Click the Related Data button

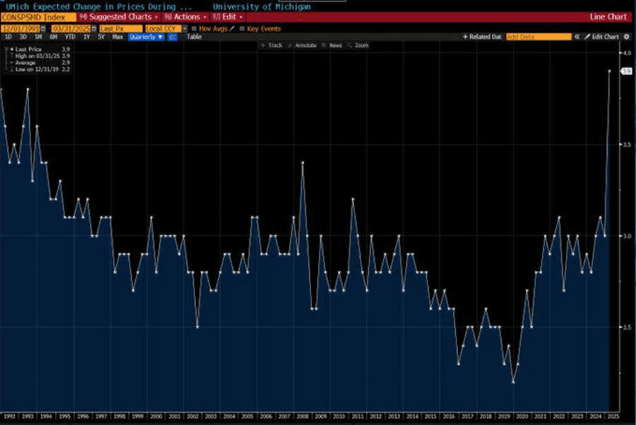pyautogui.click(x=482, y=37)
